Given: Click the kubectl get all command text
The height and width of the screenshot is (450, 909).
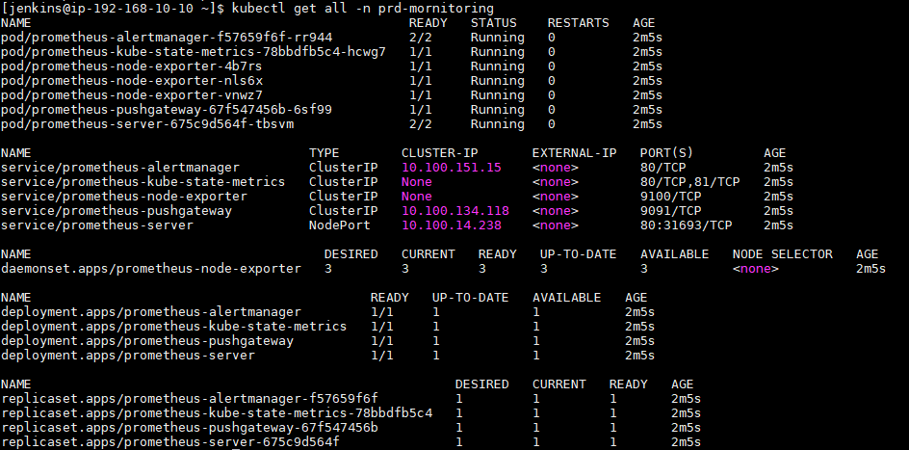Looking at the screenshot, I should click(363, 8).
